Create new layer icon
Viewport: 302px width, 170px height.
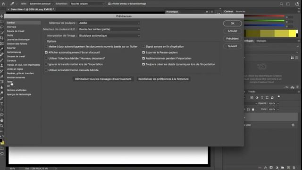[x=288, y=168]
